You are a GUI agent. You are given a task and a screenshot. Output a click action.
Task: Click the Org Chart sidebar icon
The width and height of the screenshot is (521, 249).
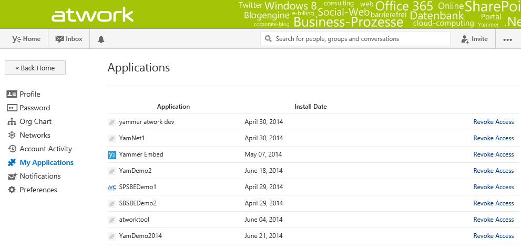[12, 121]
